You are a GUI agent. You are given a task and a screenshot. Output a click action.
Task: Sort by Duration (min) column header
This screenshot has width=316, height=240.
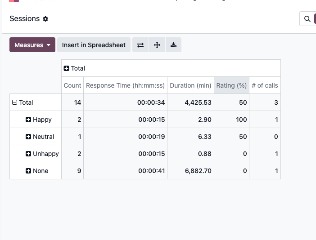coord(190,85)
